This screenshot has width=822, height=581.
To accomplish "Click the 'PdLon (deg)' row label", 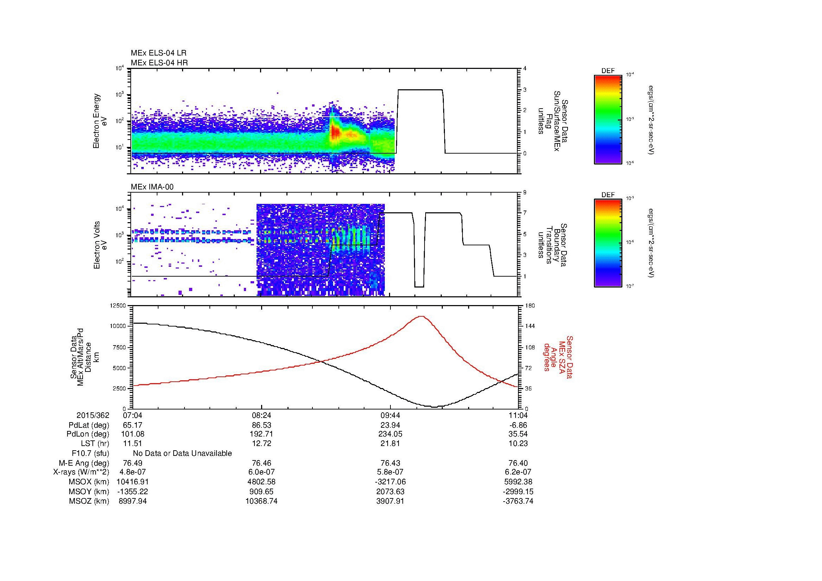I will point(89,434).
